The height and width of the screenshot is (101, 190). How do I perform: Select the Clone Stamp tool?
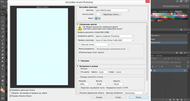pos(3,44)
